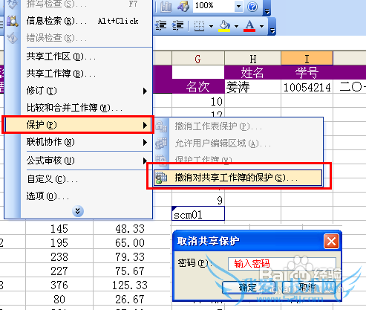Select column G header

198,59
